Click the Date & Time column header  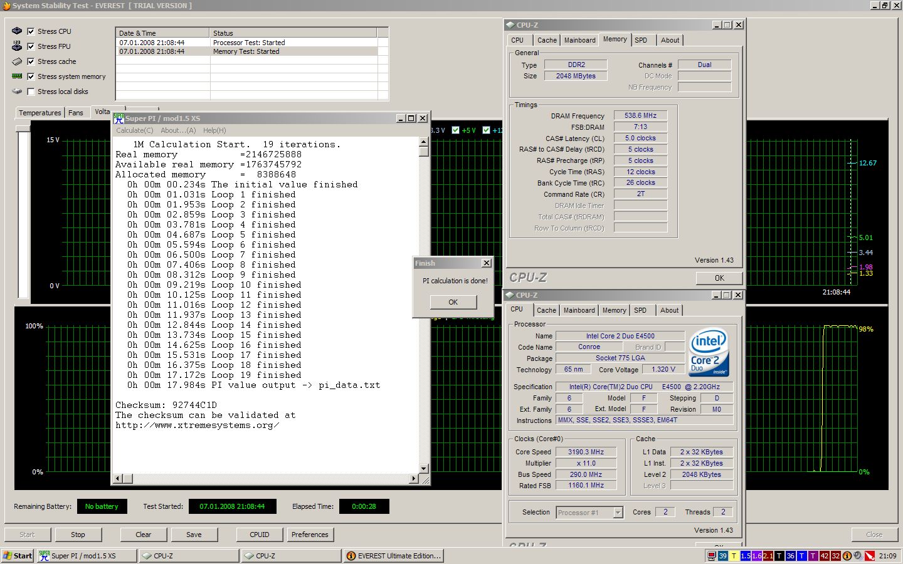coord(162,33)
